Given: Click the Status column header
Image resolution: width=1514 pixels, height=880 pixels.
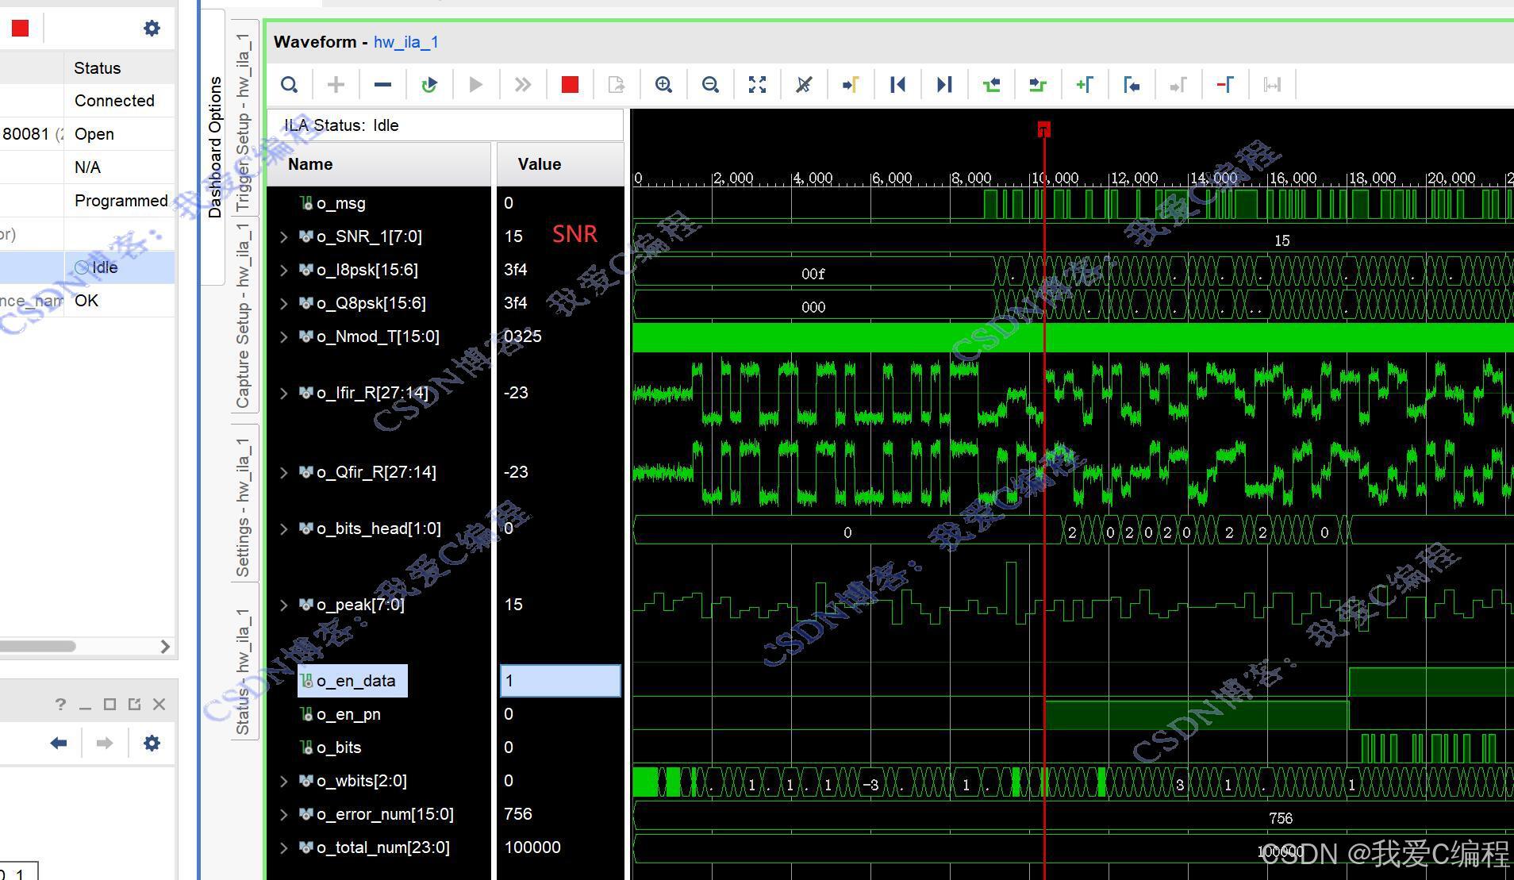Looking at the screenshot, I should [x=119, y=68].
